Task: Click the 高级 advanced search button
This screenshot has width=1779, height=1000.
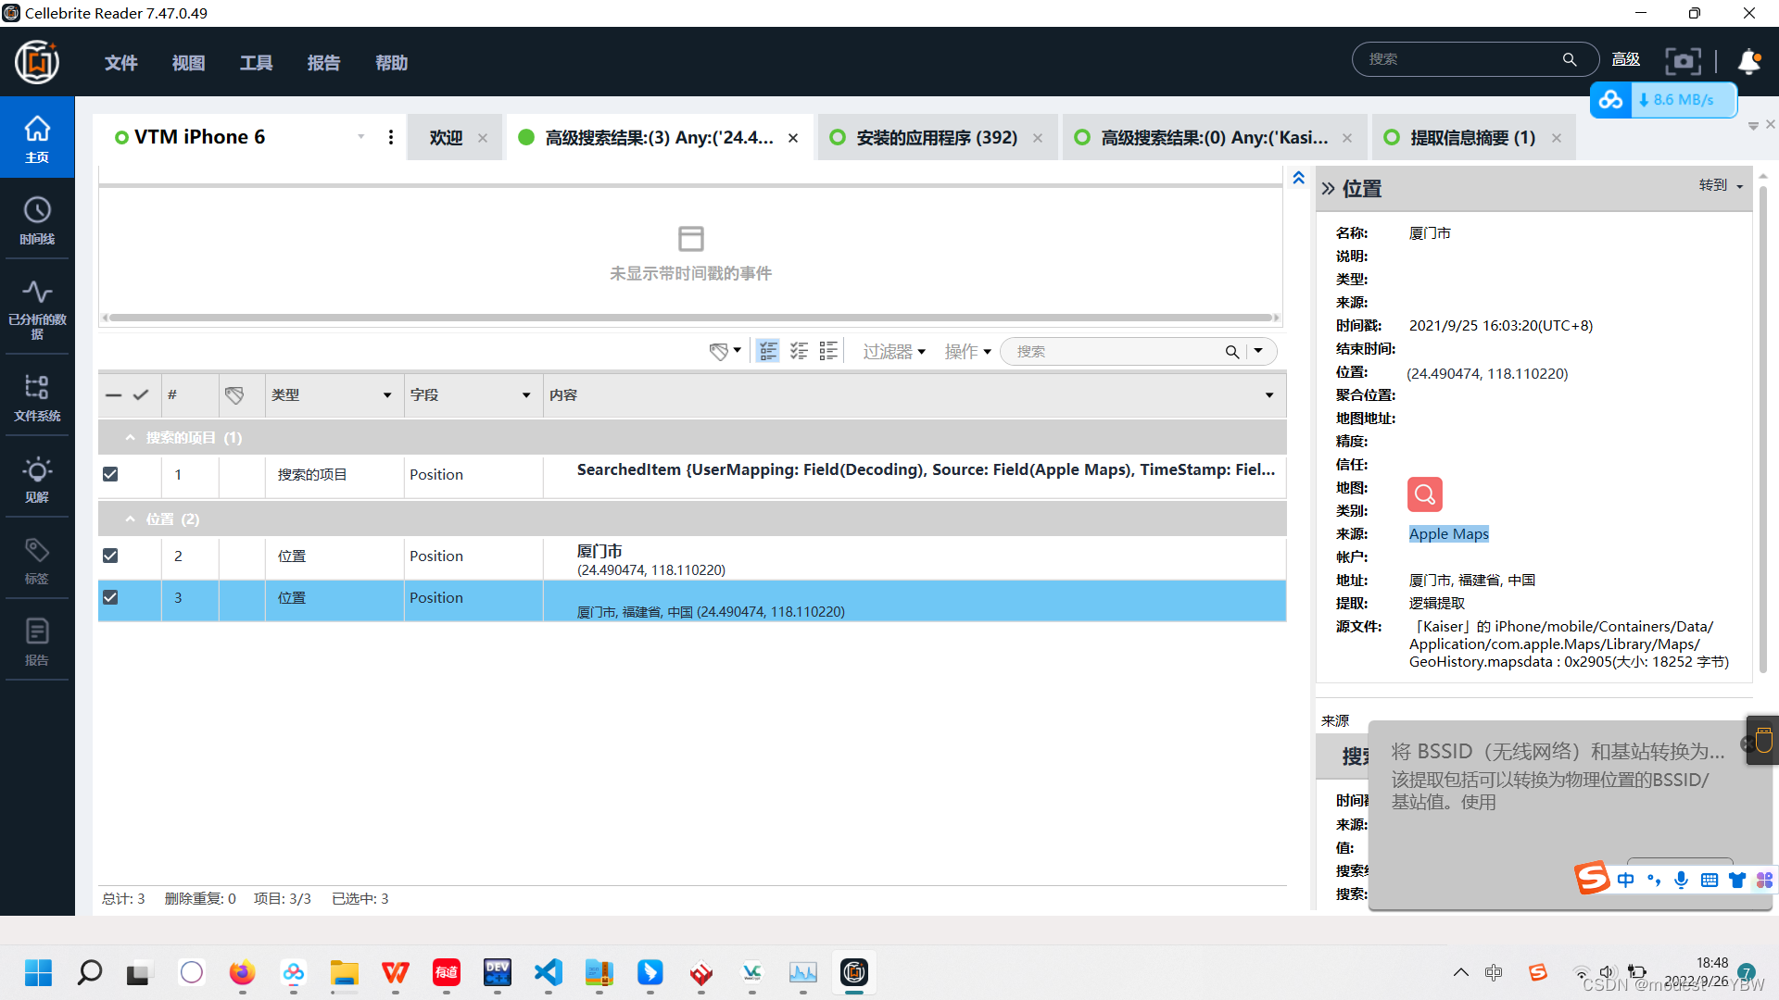Action: [x=1625, y=59]
